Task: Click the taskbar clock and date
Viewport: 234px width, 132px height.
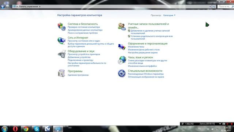Action: (226, 129)
